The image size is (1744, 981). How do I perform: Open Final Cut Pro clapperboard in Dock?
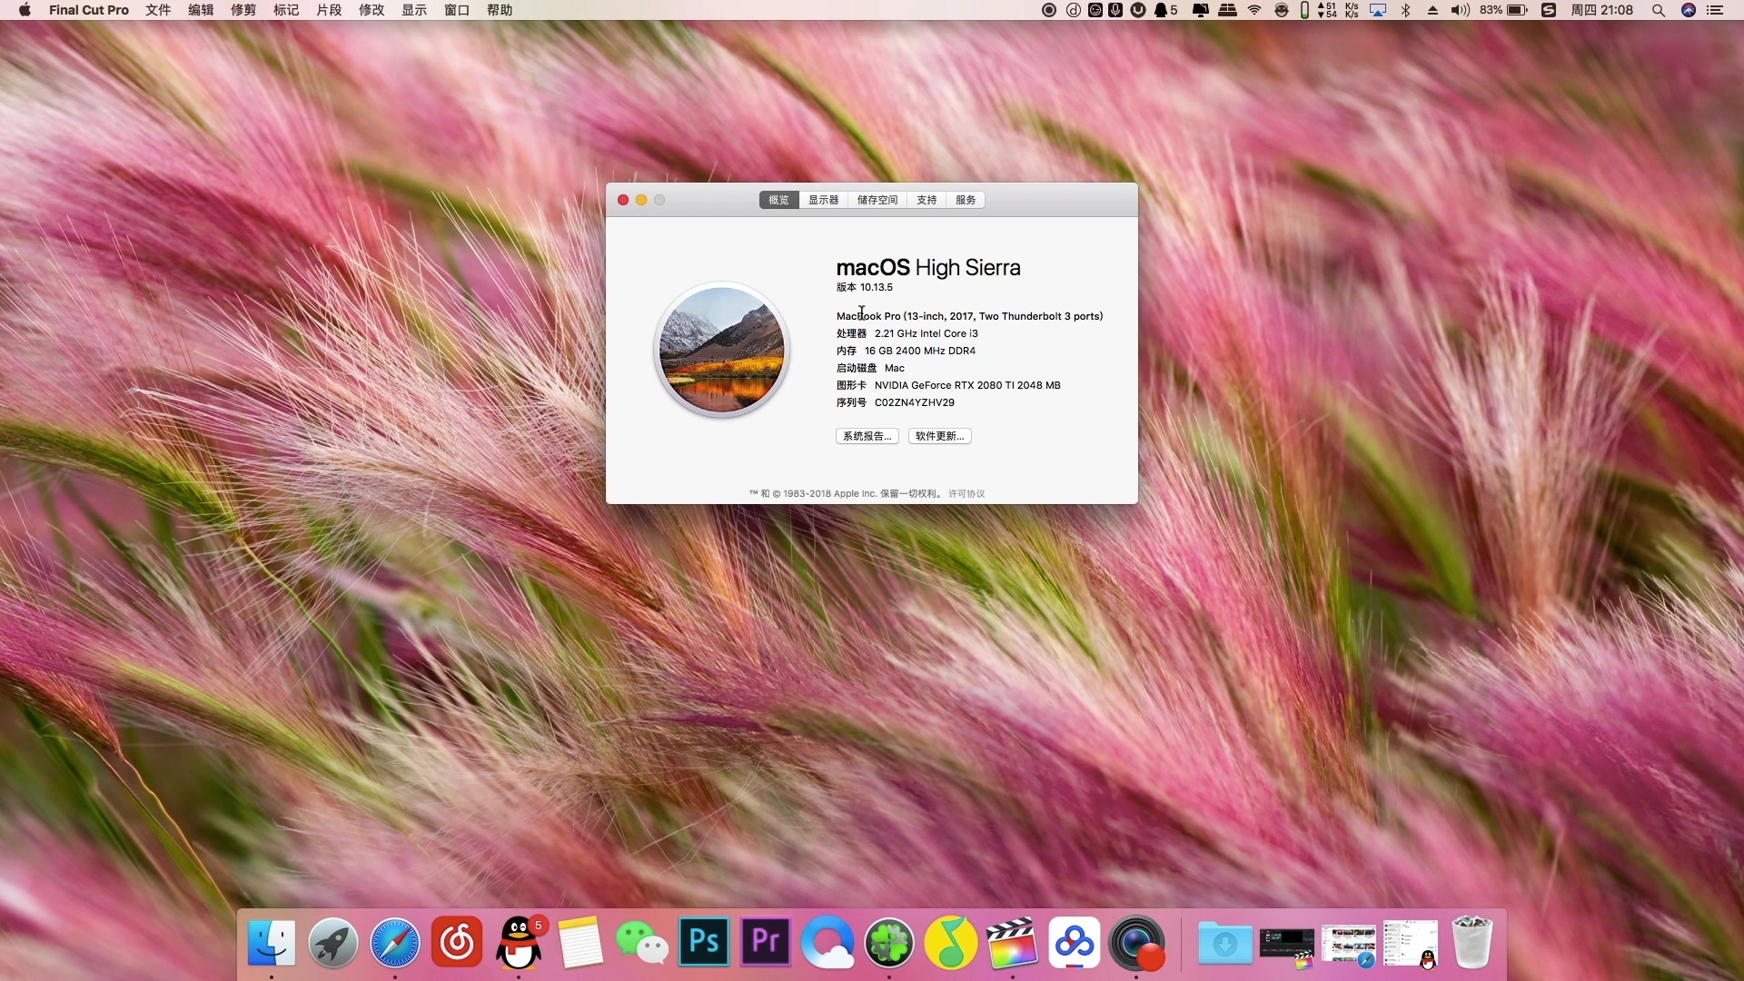[x=1013, y=943]
